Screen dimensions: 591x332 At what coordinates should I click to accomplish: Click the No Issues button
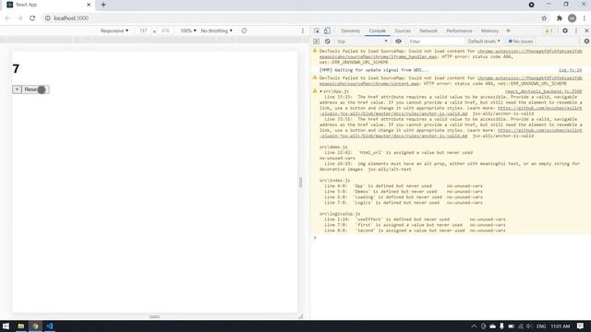(x=521, y=41)
